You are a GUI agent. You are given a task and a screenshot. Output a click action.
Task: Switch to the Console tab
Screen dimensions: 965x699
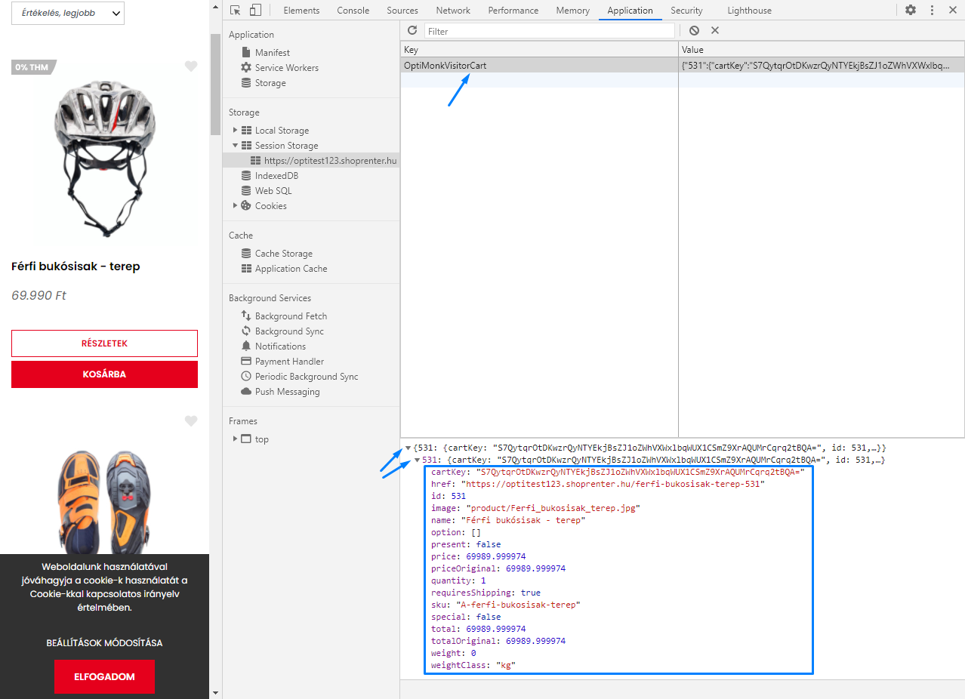[353, 11]
